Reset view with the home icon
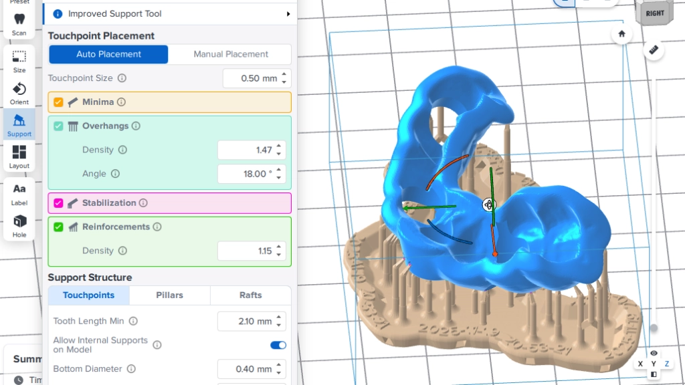 pyautogui.click(x=622, y=33)
